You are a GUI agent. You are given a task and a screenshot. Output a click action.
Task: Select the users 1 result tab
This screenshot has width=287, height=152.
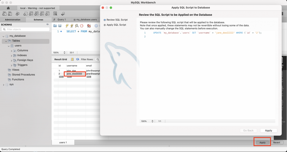tap(63, 142)
